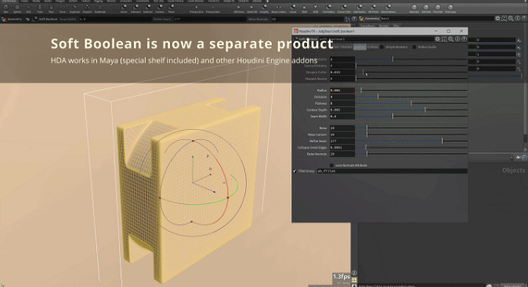Click the box1 node name field
Viewport: 528px width, 287px height.
(437, 19)
